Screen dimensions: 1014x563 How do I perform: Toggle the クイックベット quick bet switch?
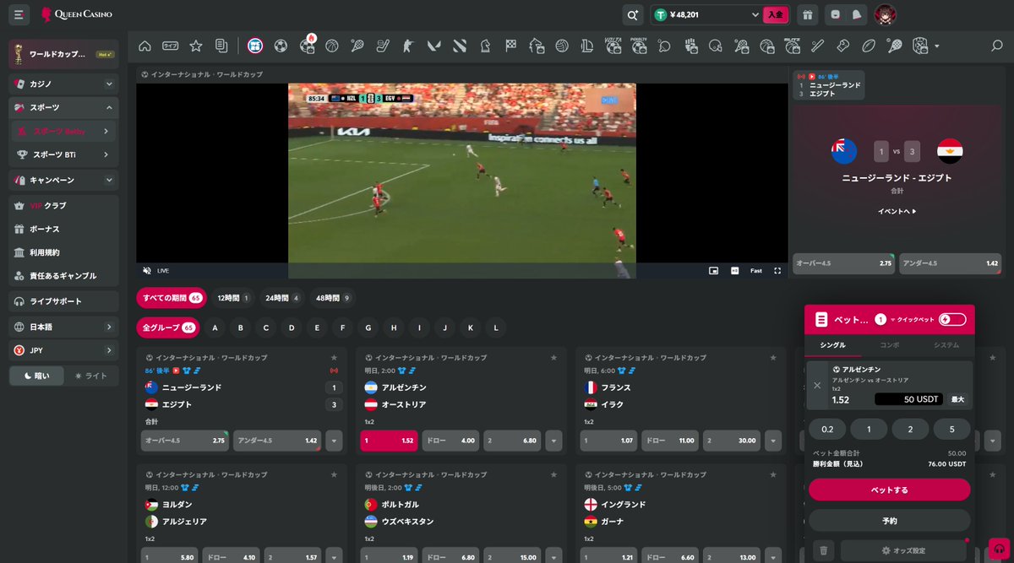click(x=951, y=319)
